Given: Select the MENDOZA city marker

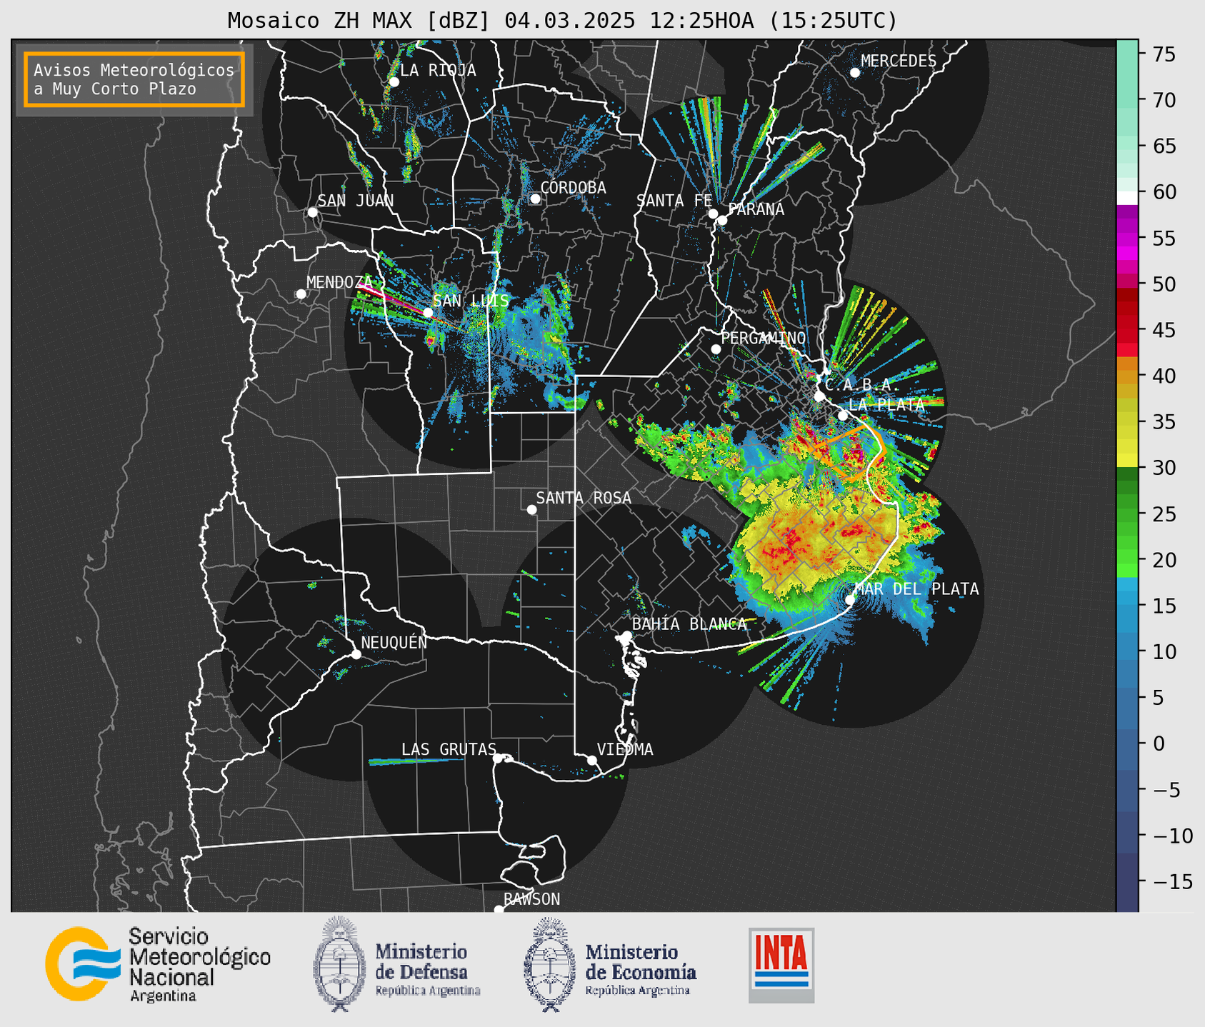Looking at the screenshot, I should coord(301,294).
